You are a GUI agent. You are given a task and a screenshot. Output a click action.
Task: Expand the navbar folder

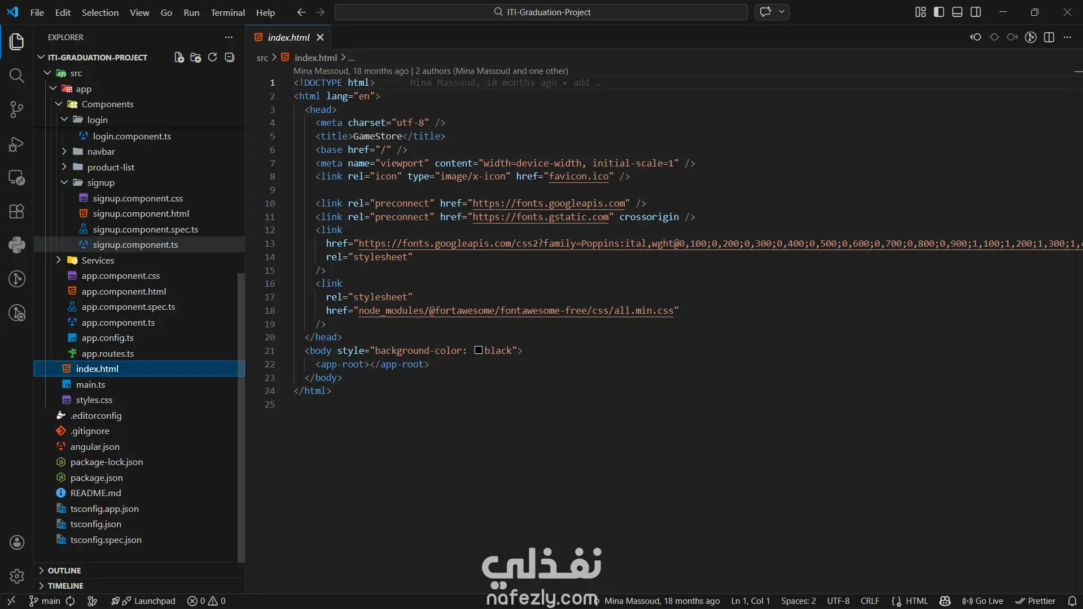[64, 151]
